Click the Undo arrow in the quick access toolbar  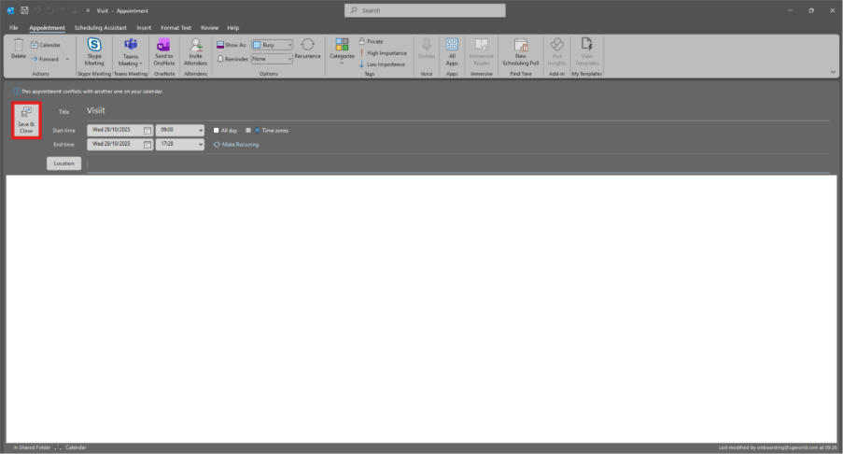click(37, 10)
